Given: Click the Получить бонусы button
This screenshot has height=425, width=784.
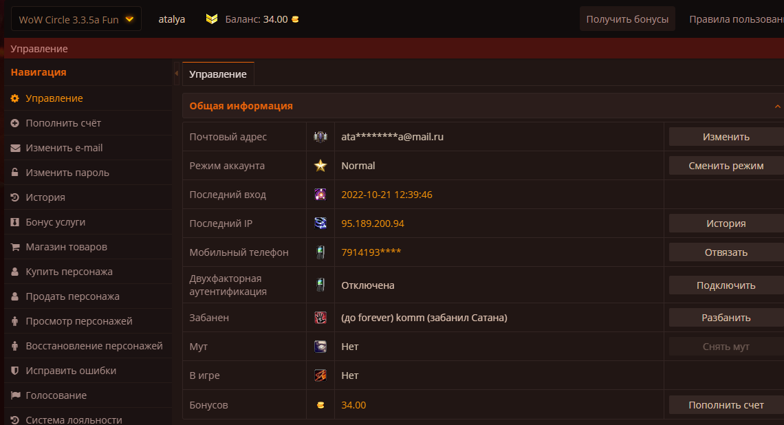Looking at the screenshot, I should (x=627, y=19).
